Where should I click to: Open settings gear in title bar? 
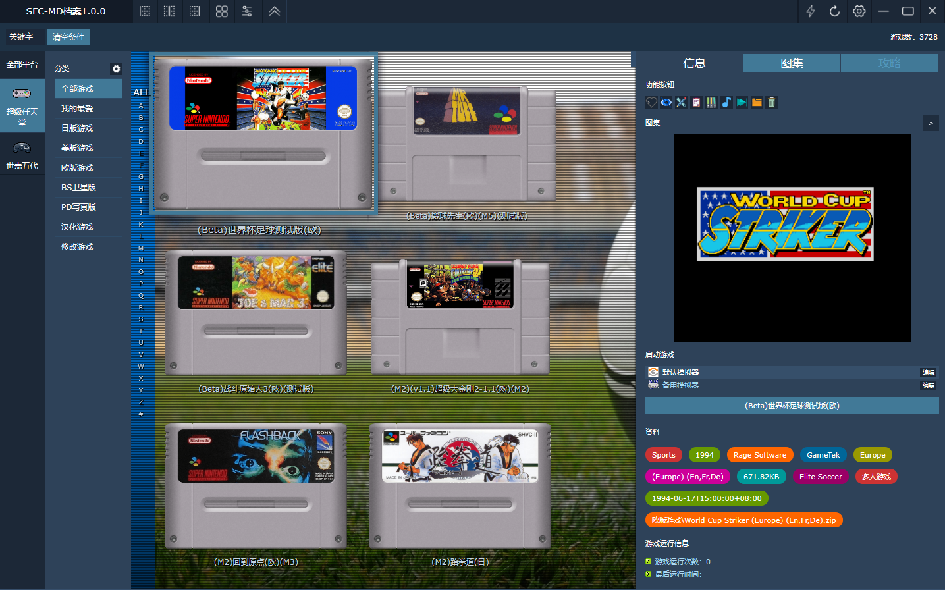(x=859, y=11)
